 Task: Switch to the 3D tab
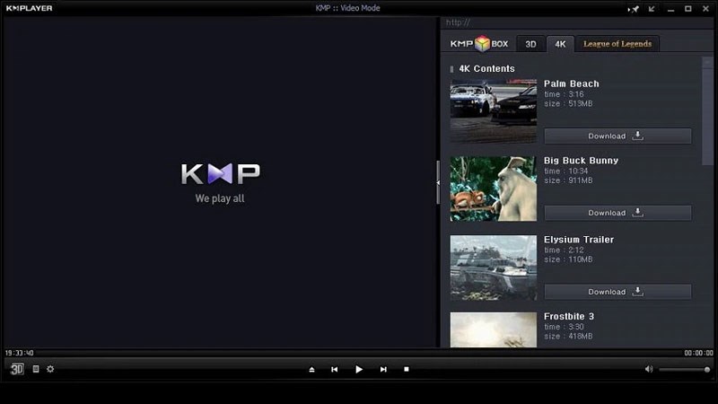pos(530,44)
